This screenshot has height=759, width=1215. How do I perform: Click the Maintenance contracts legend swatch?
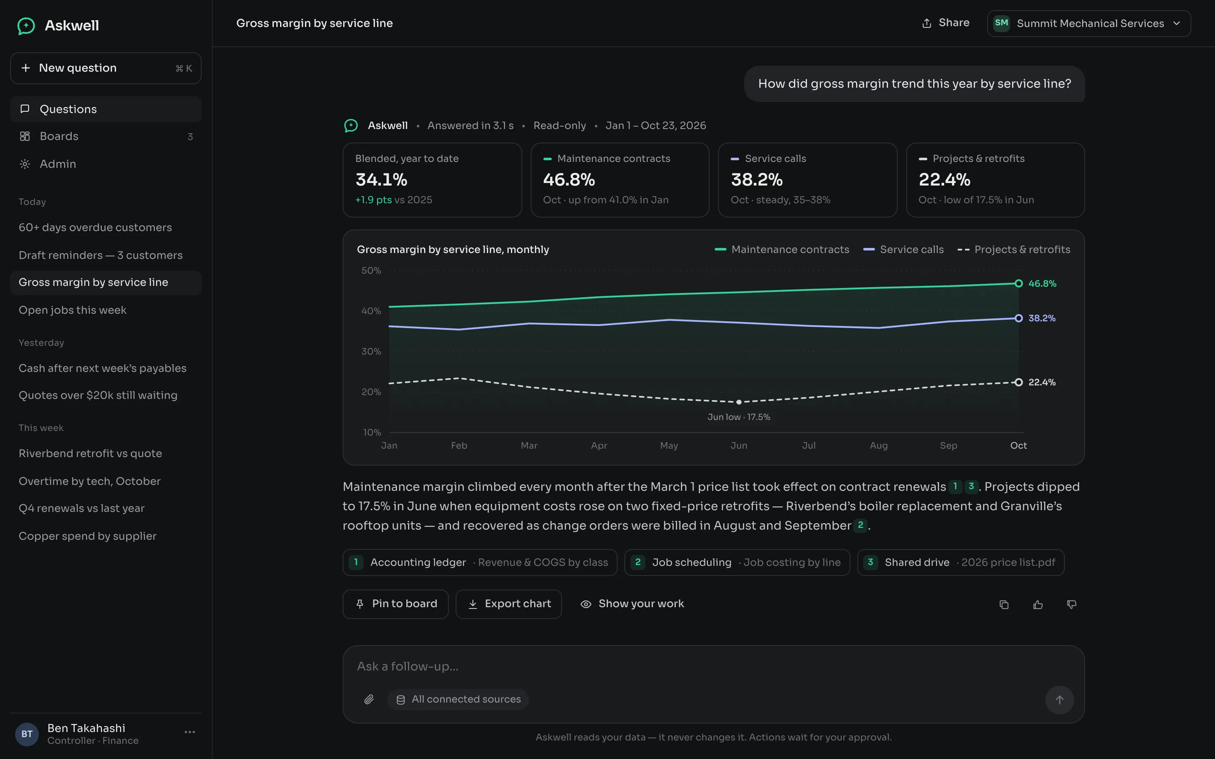point(721,250)
